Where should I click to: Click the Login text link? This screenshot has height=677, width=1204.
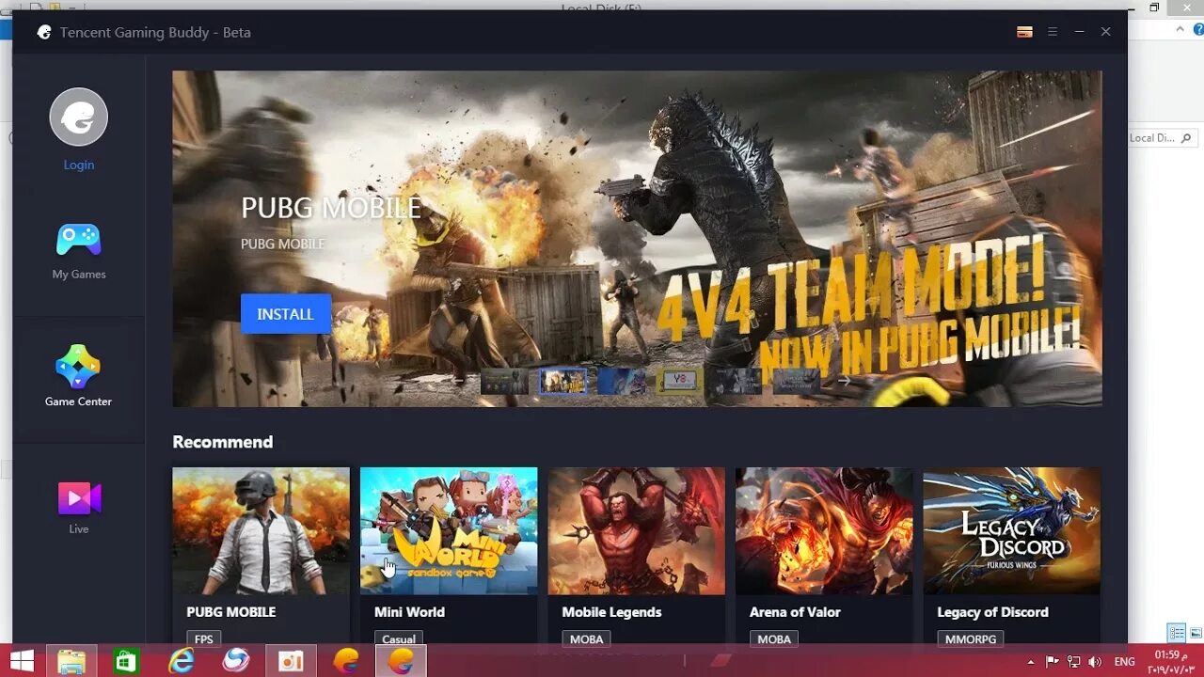click(x=79, y=165)
